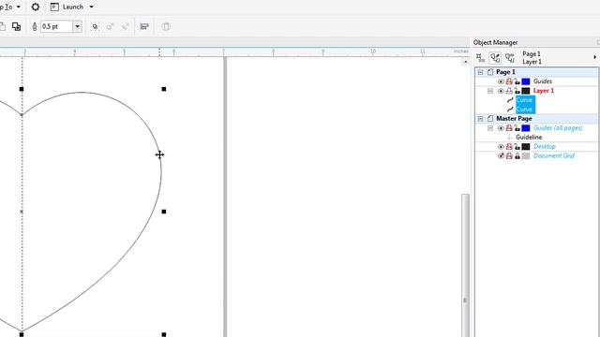Screen dimensions: 600x337
Task: Select the first Curve object under Layer 1
Action: (x=525, y=100)
